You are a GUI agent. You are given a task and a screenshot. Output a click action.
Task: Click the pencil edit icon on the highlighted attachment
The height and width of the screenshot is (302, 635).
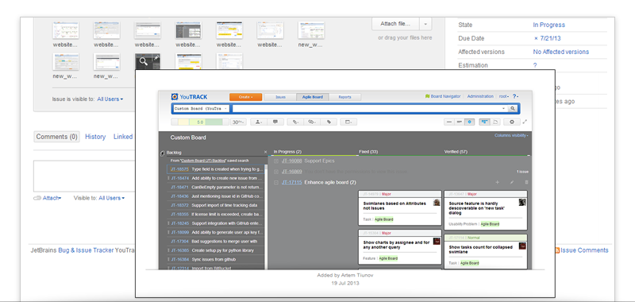[156, 58]
